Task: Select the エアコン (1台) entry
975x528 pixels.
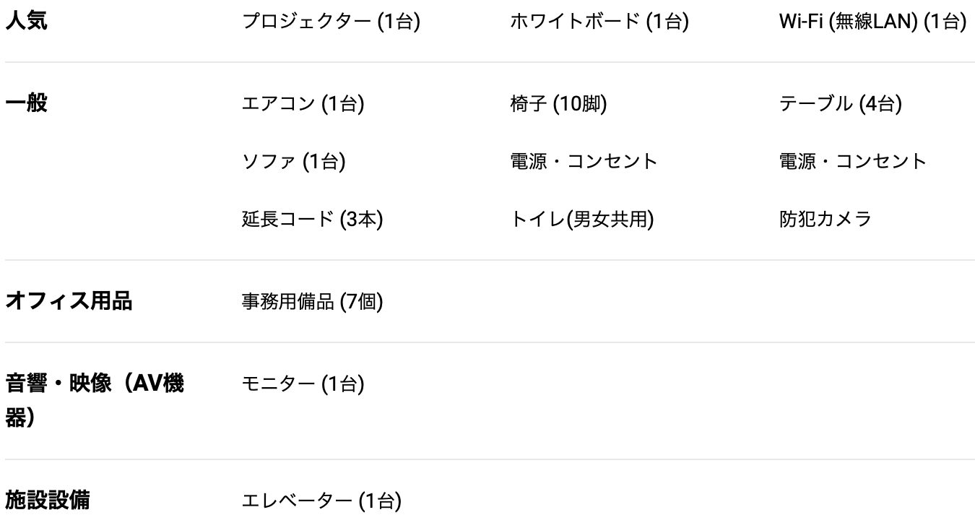Action: 303,104
